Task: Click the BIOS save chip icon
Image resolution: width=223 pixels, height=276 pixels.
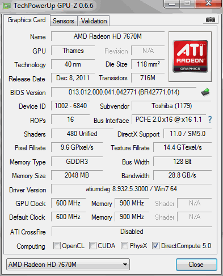Action: (205, 92)
